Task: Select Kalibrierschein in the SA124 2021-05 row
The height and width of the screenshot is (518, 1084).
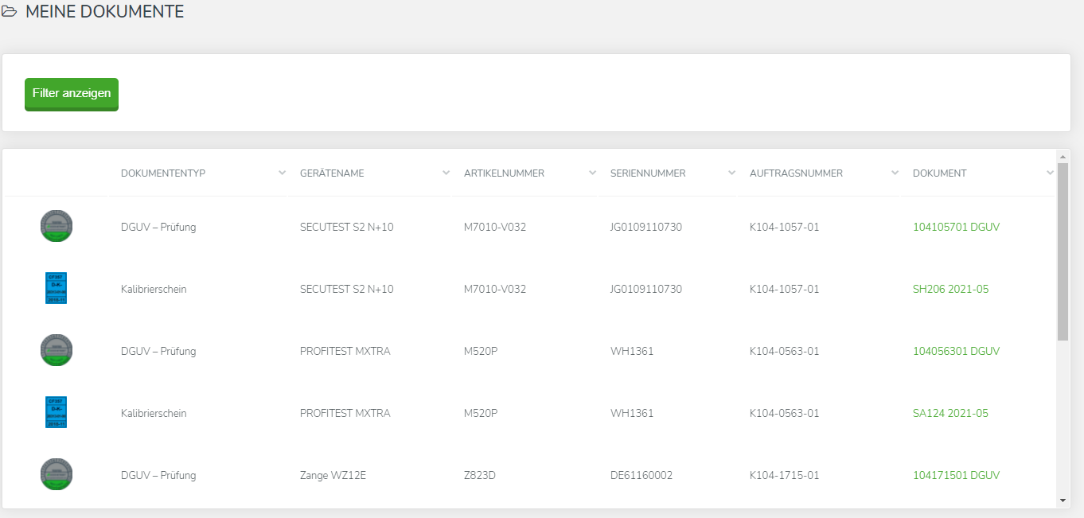Action: click(x=154, y=413)
